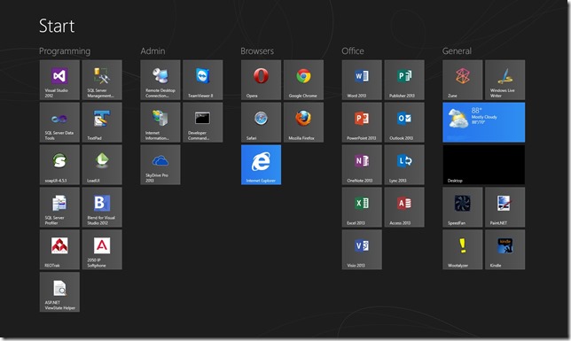Switch to the Desktop tile
This screenshot has height=341, width=571.
coord(483,165)
